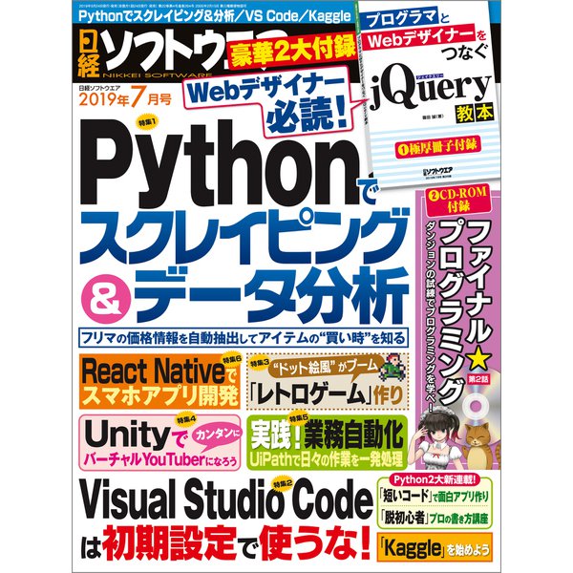This screenshot has width=573, height=573.
Task: Click the フリマの価格情報 subtitle box
Action: click(x=244, y=338)
